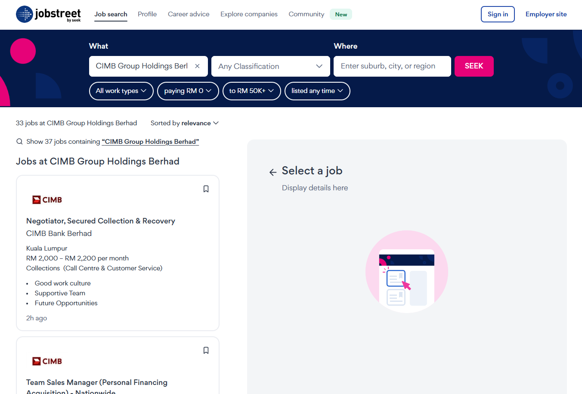
Task: Click in the What keyword input field
Action: [x=142, y=66]
